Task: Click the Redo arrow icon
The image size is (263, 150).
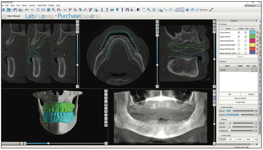Action: pos(32,10)
